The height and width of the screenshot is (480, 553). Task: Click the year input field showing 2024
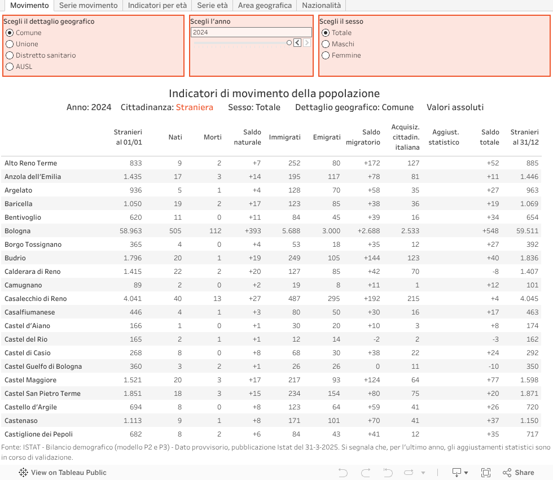click(251, 32)
